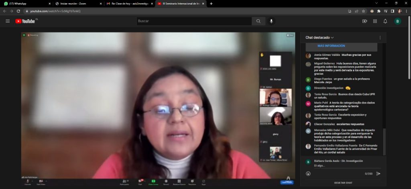Start voice search with microphone icon
This screenshot has width=411, height=189.
271,21
